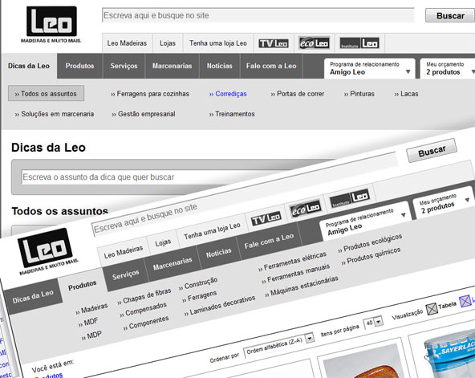Select Todos os assuntos filter
This screenshot has width=475, height=378.
(46, 94)
